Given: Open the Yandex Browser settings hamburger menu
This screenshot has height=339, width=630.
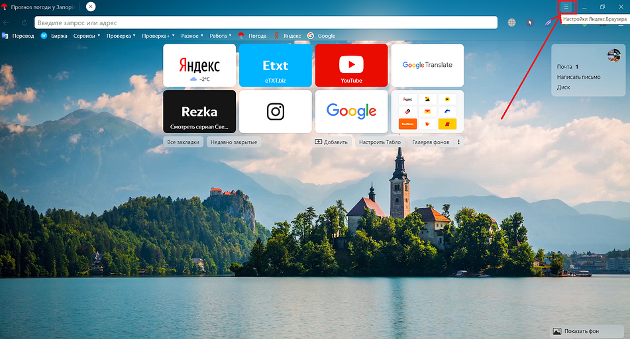Looking at the screenshot, I should pos(566,7).
